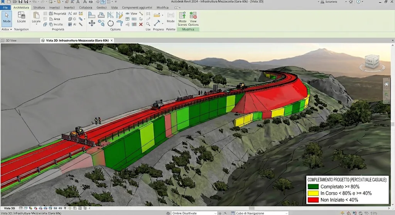The image size is (395, 215).
Task: Click the Locale paste clipboard icon
Action: point(36,15)
